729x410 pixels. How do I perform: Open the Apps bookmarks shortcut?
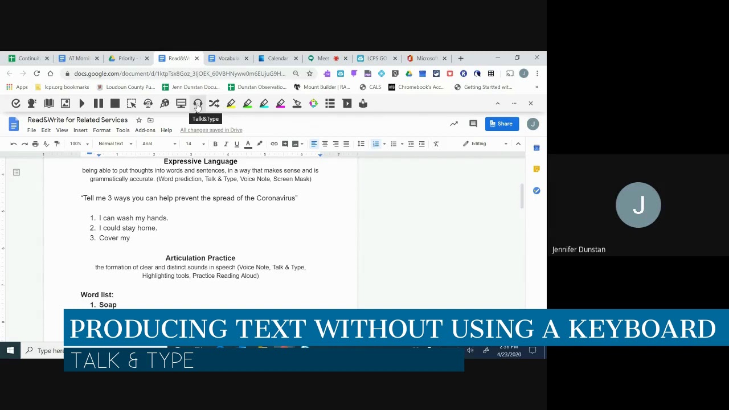pyautogui.click(x=17, y=87)
